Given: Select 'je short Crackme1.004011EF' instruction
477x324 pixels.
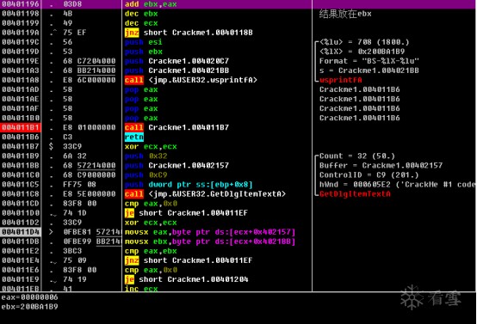Looking at the screenshot, I should pyautogui.click(x=186, y=213).
